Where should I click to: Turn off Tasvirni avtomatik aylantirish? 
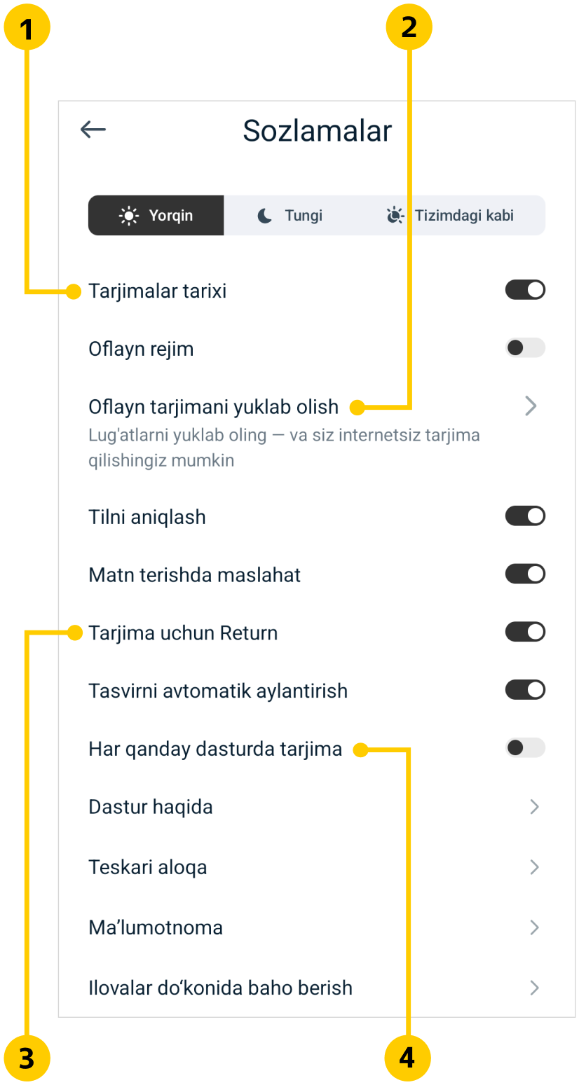point(525,690)
